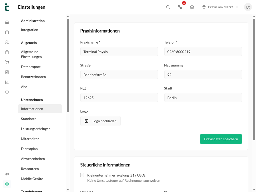
Task: Click the Administration section heading
Action: coord(33,21)
